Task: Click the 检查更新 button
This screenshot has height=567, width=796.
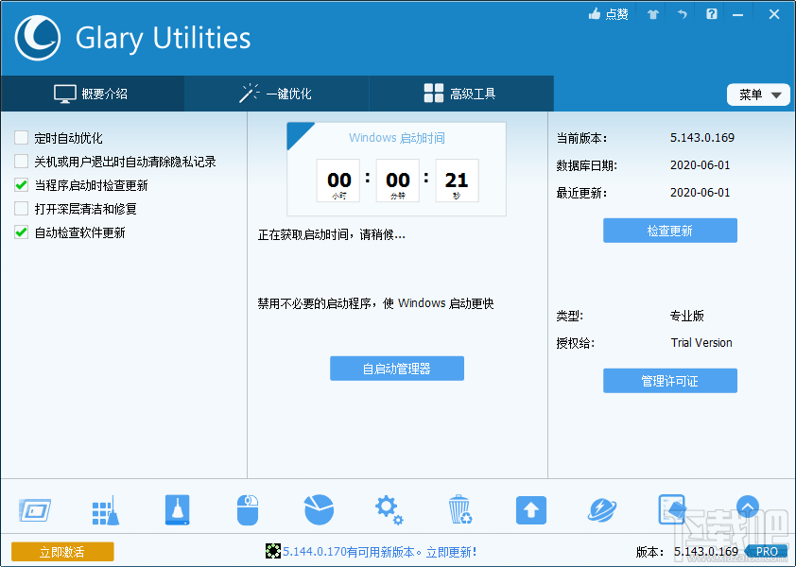Action: click(x=669, y=230)
